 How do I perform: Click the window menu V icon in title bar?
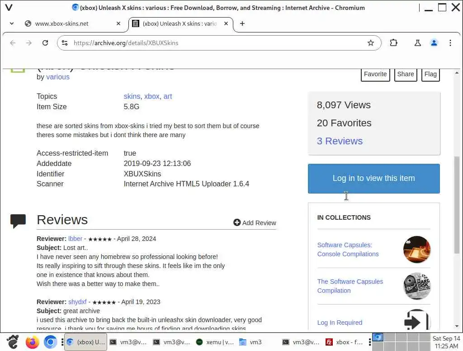[9, 7]
